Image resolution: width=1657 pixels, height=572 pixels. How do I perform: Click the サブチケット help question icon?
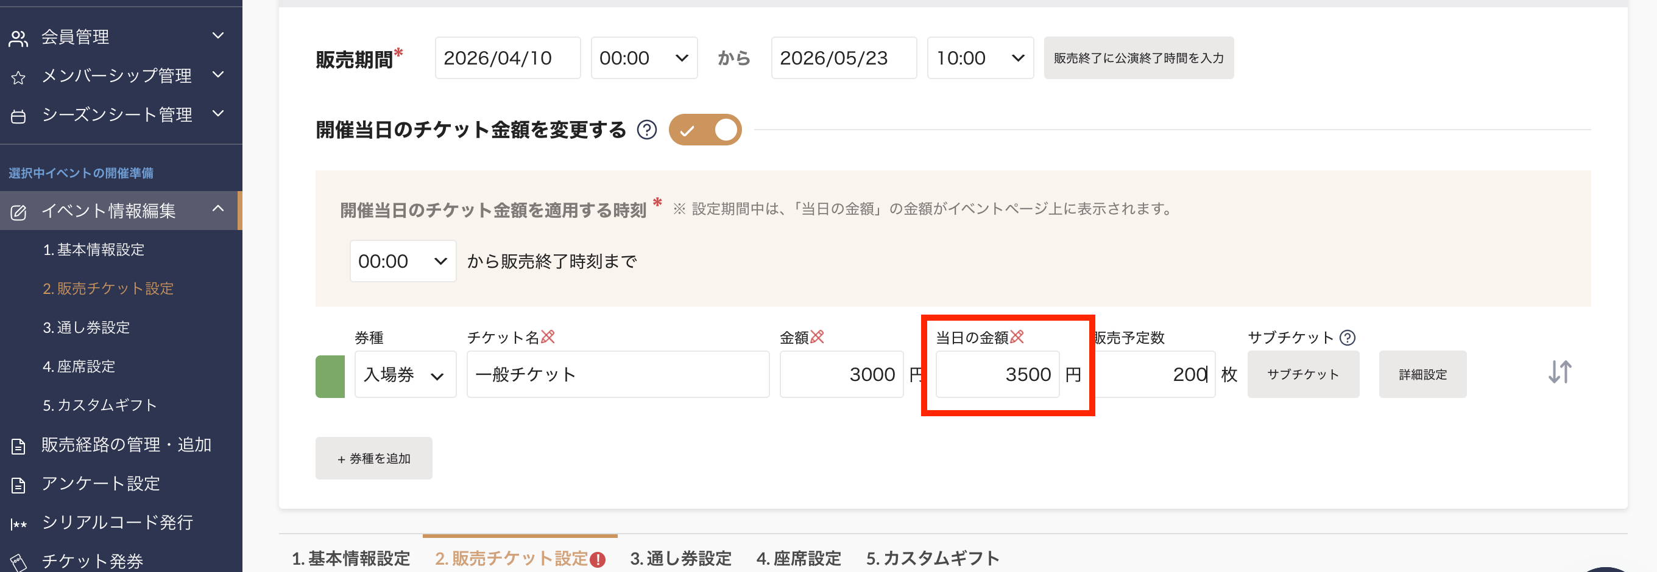click(1347, 337)
